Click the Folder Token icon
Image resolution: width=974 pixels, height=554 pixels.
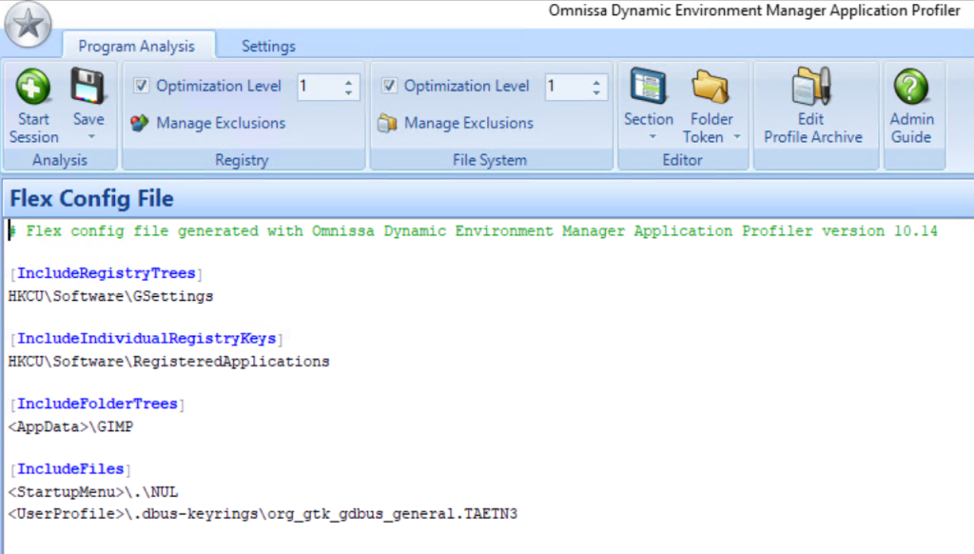(711, 86)
